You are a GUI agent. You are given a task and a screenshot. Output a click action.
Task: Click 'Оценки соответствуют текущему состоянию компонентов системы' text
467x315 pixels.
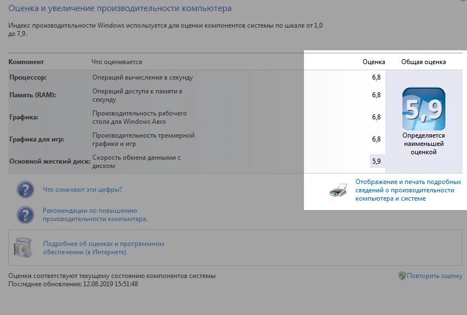click(112, 276)
